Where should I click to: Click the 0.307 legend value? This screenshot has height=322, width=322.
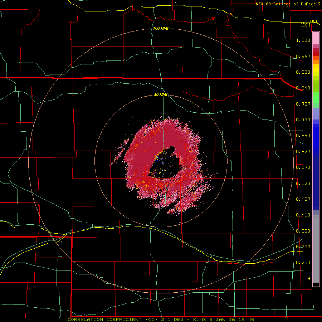pyautogui.click(x=303, y=247)
